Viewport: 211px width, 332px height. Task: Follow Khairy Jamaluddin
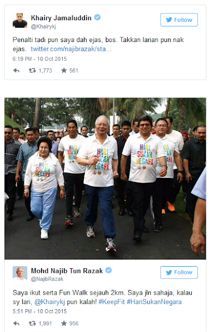coord(179,20)
